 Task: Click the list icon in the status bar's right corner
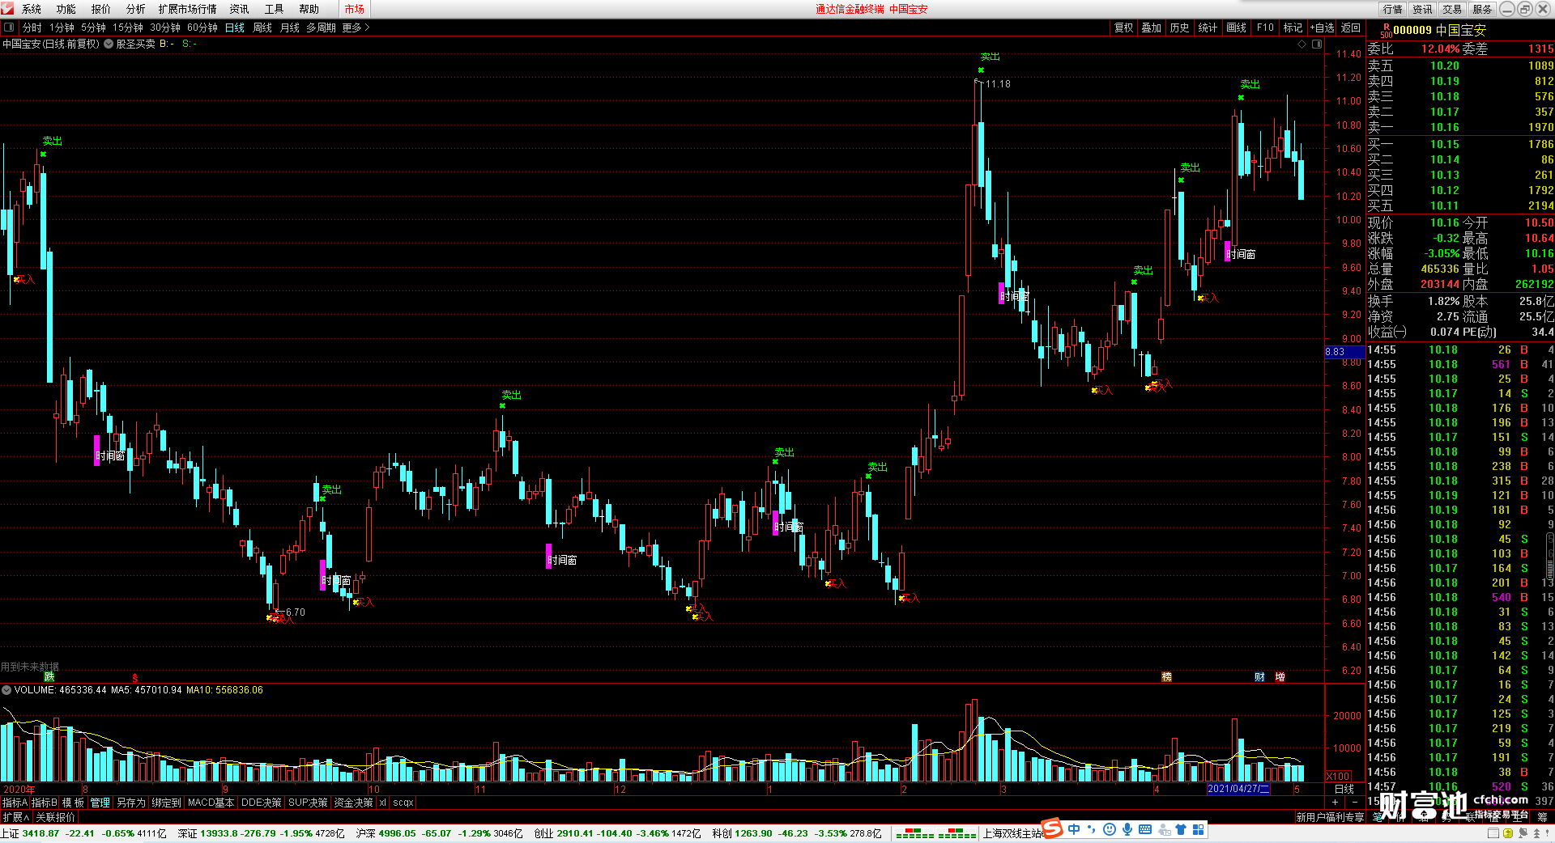[1493, 833]
